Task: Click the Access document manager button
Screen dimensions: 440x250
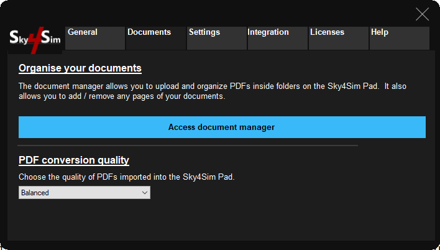Action: (222, 127)
